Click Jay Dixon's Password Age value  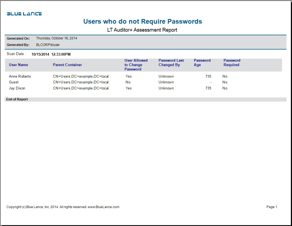[x=208, y=88]
